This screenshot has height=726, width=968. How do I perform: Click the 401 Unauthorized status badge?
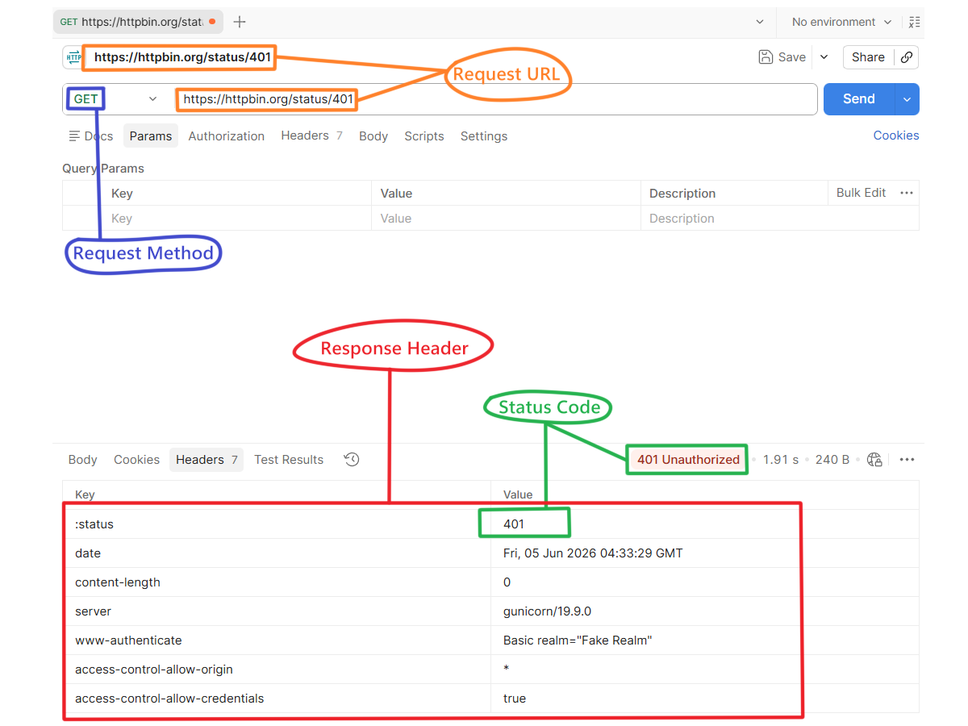(x=688, y=460)
